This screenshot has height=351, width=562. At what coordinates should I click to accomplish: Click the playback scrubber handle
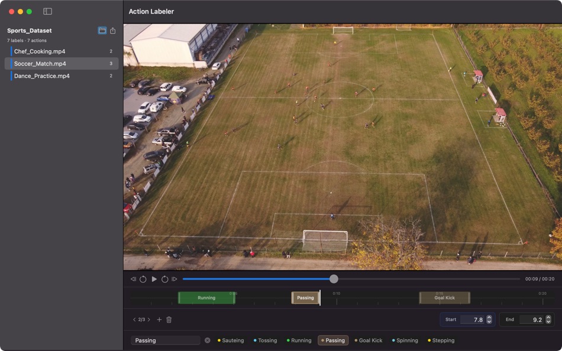click(334, 279)
